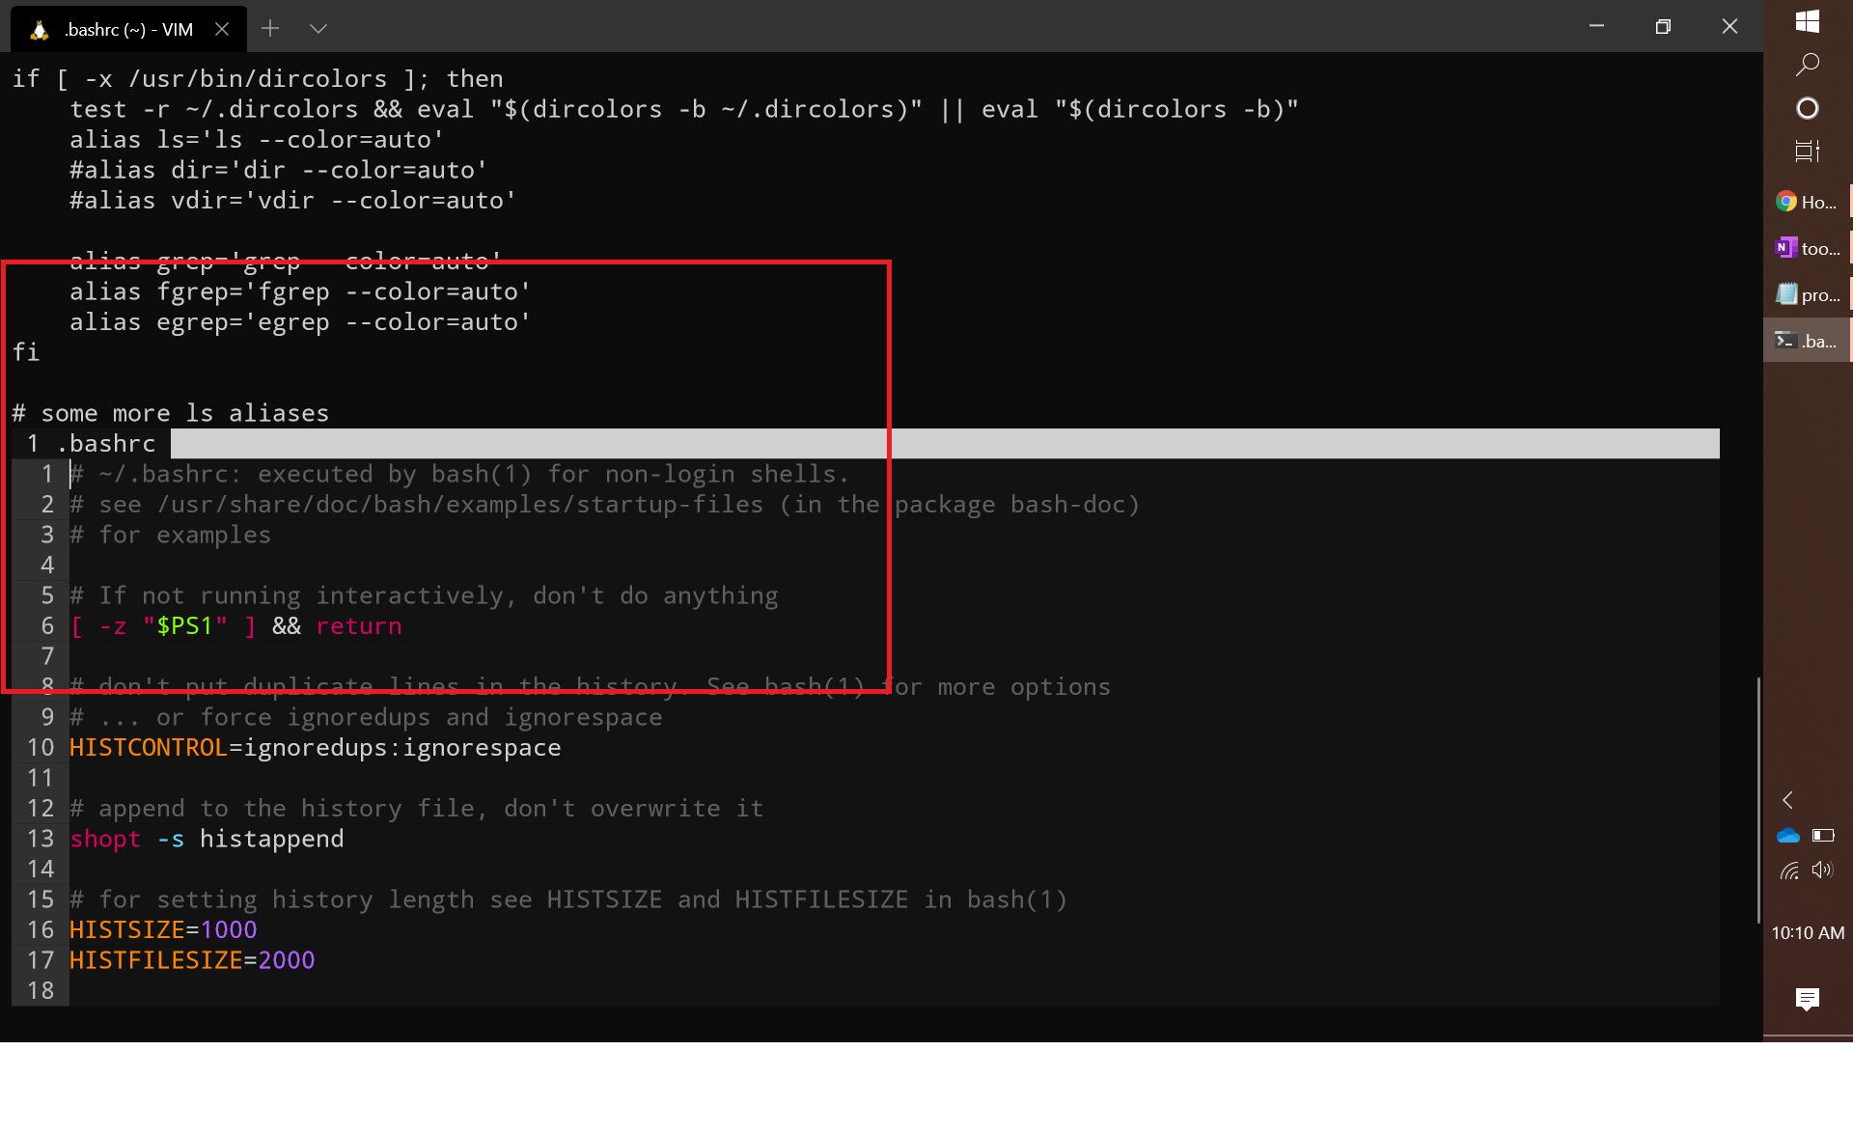Open Task View
Viewport: 1853px width, 1133px height.
tap(1809, 152)
